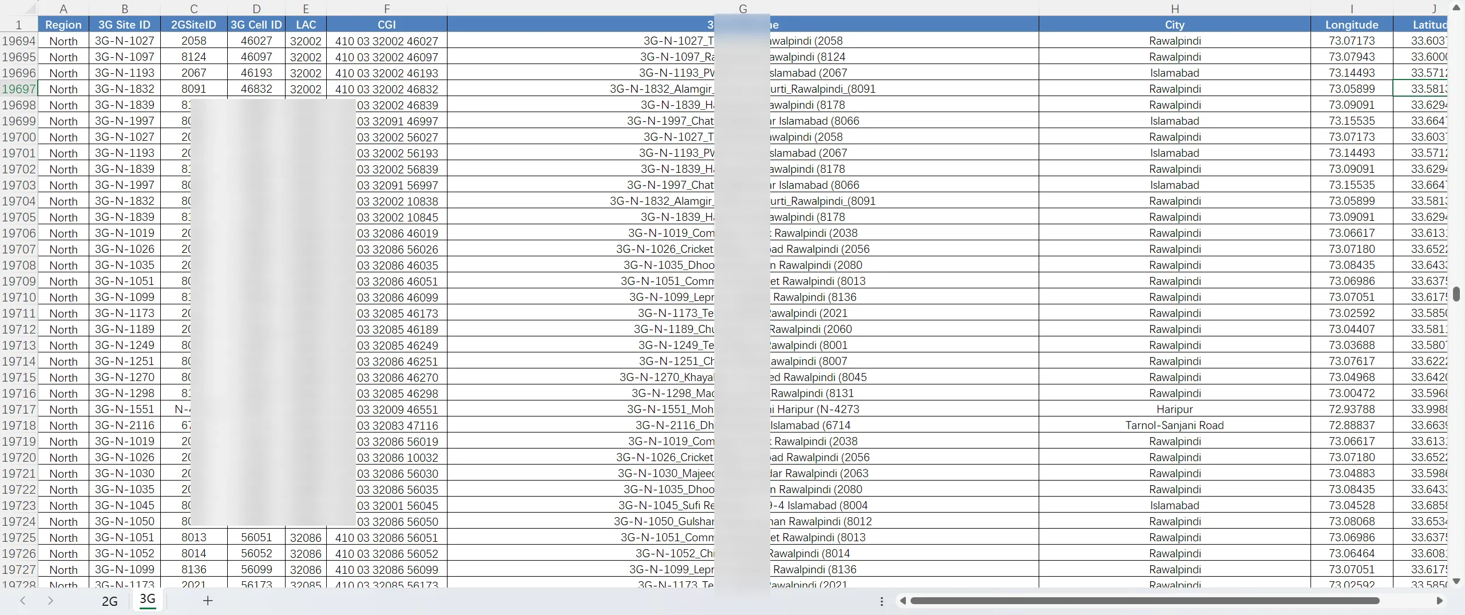Select CGI cell 410 03 32086 56052
This screenshot has width=1465, height=615.
click(x=387, y=553)
